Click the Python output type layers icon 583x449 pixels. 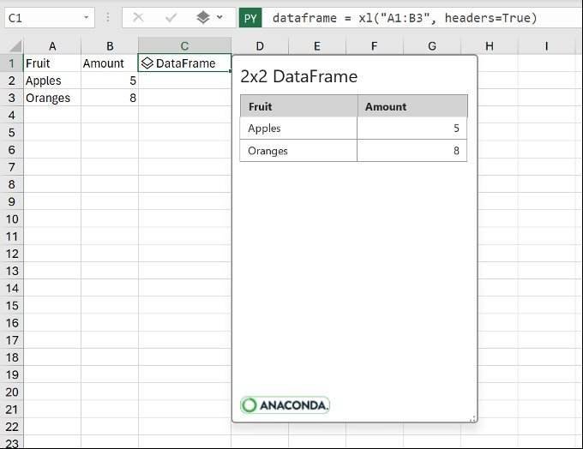click(203, 17)
